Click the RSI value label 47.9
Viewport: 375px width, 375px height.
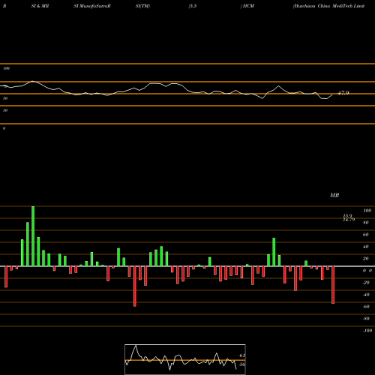click(343, 93)
